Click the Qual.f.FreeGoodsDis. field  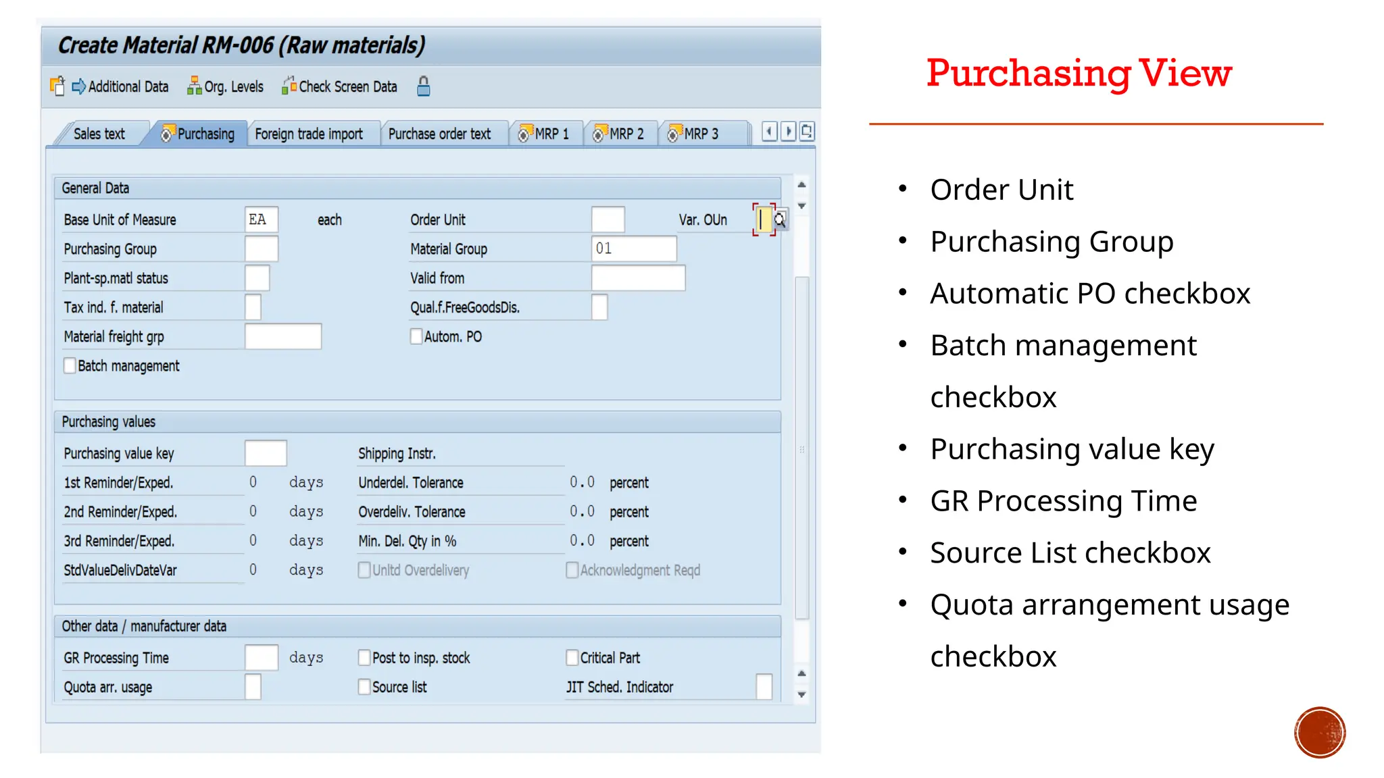coord(599,307)
